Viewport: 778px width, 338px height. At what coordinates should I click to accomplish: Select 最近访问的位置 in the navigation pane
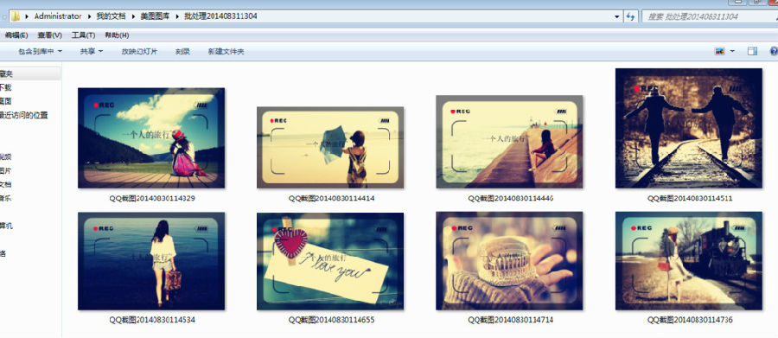pos(24,115)
